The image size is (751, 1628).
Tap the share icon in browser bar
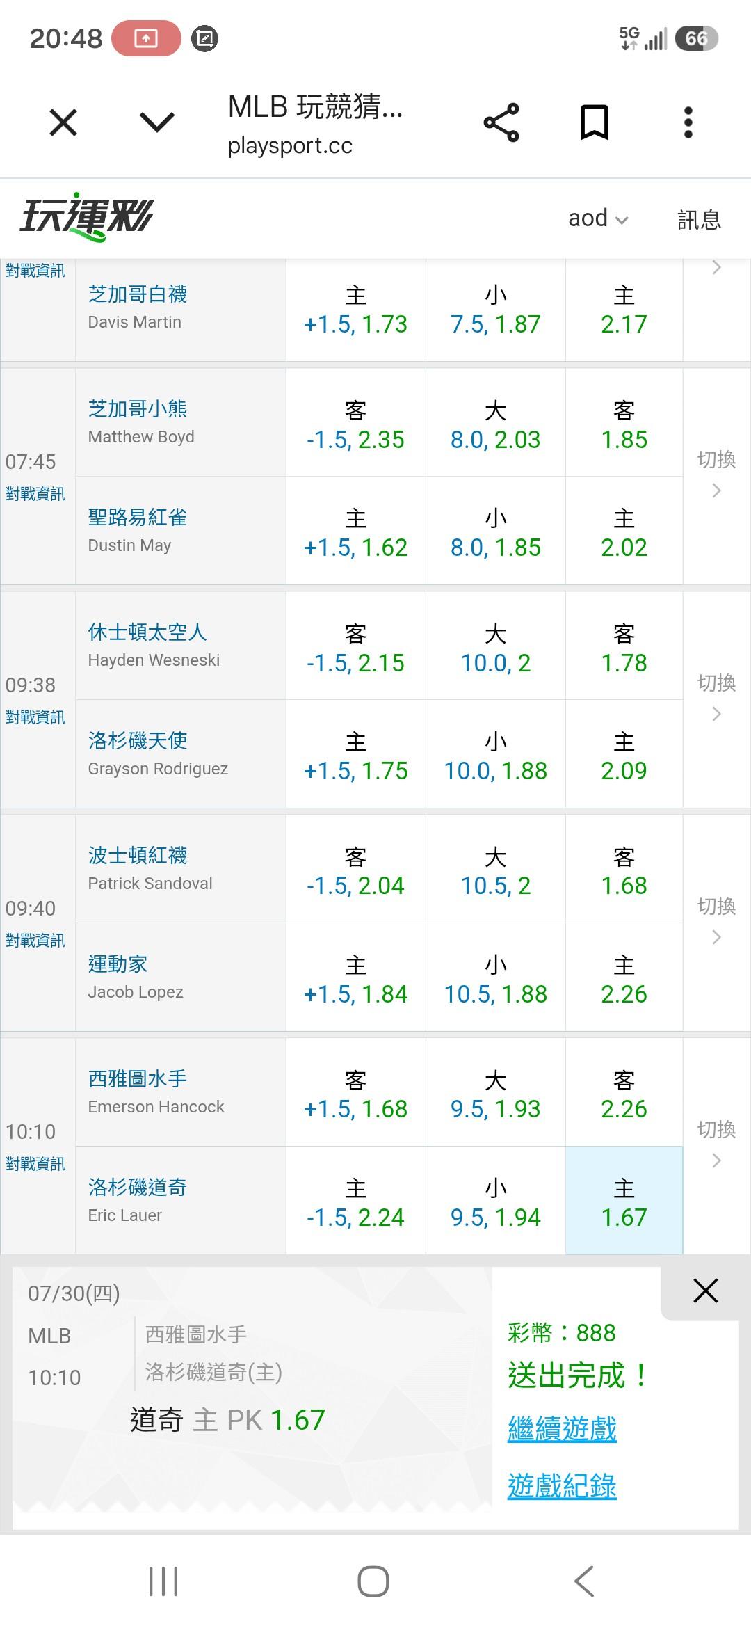pos(501,123)
